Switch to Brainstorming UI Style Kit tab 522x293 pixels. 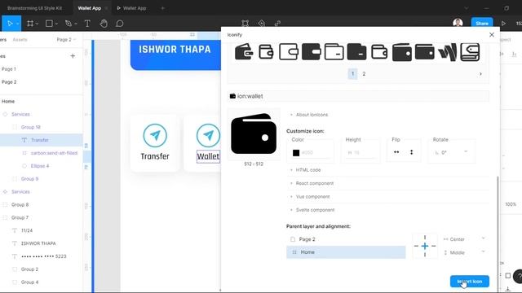(x=34, y=8)
